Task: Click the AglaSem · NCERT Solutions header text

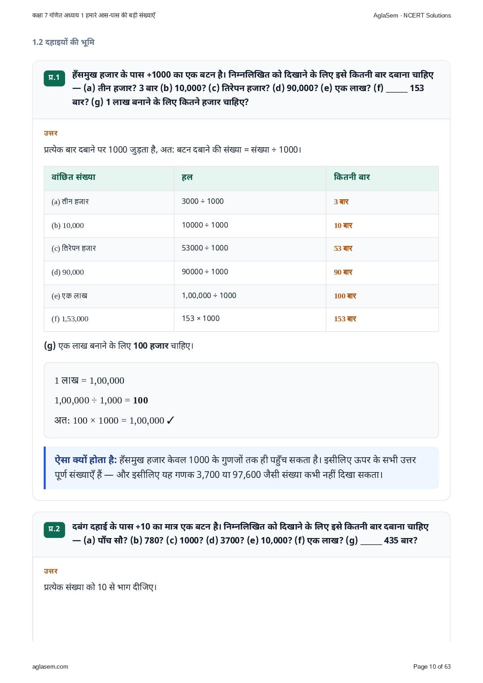Action: tap(412, 15)
